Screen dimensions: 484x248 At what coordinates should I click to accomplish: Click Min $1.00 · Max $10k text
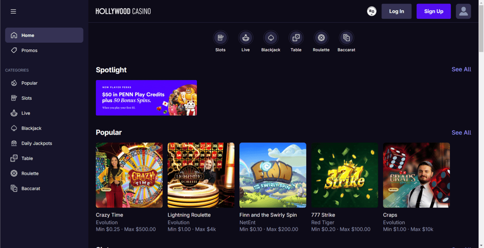coord(408,229)
